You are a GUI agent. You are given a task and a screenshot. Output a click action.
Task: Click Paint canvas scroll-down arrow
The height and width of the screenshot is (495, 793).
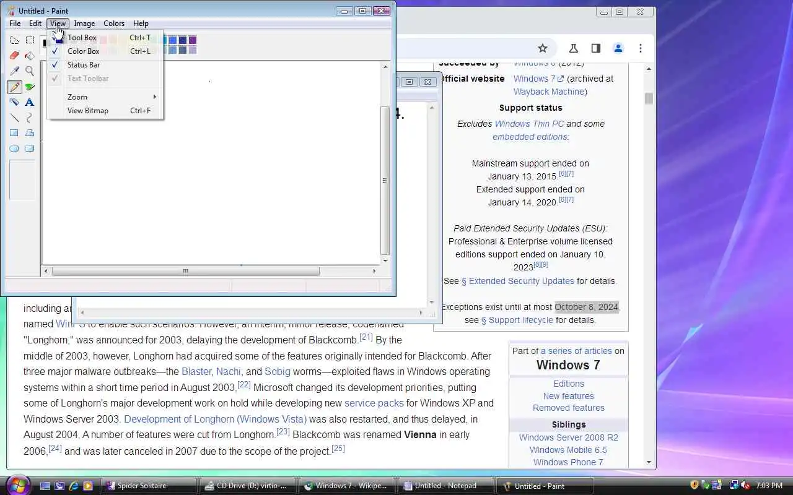(385, 260)
